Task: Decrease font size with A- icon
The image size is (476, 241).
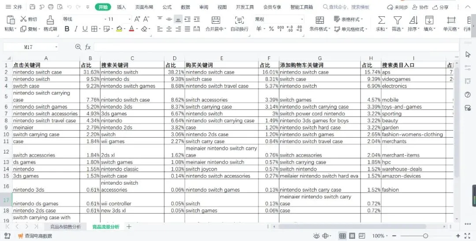Action: coord(146,19)
